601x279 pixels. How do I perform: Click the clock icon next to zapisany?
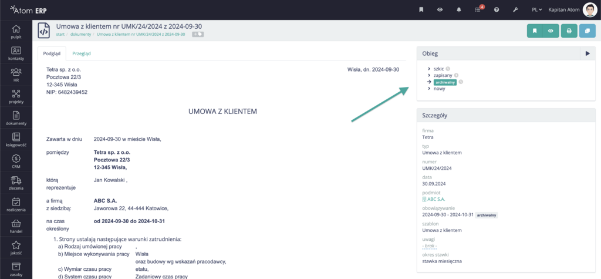tap(456, 75)
